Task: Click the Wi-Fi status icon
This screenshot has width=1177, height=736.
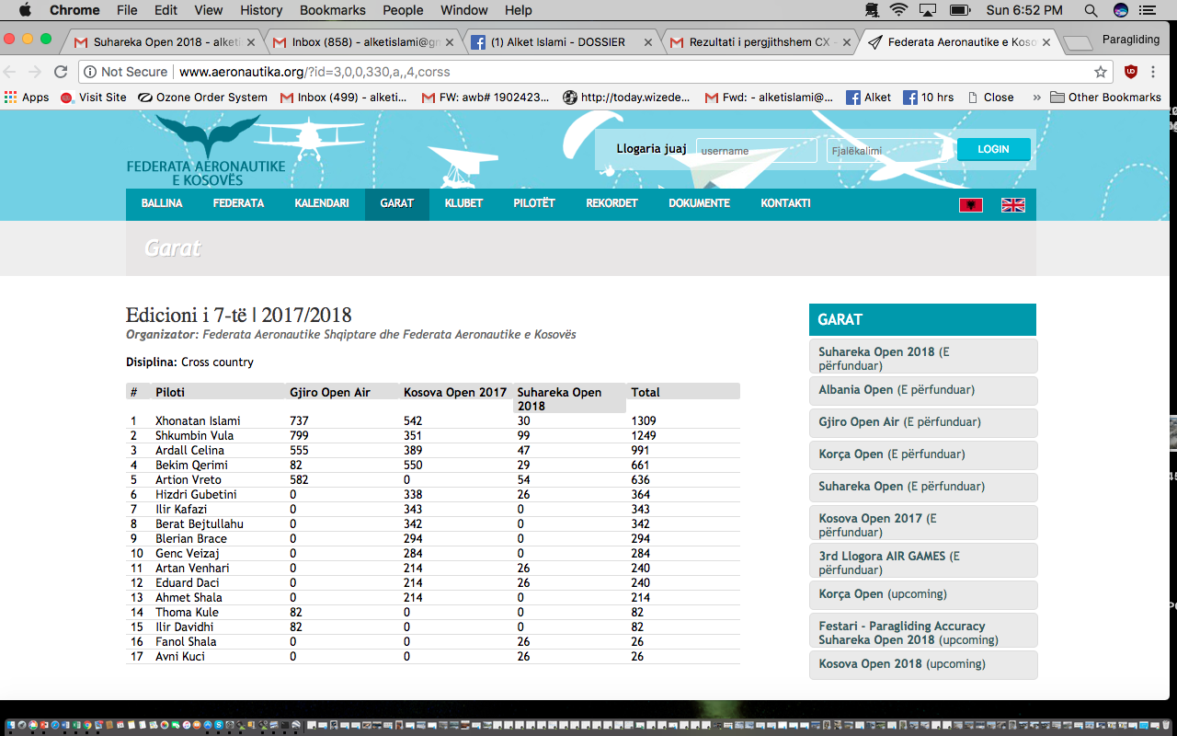Action: pyautogui.click(x=898, y=10)
